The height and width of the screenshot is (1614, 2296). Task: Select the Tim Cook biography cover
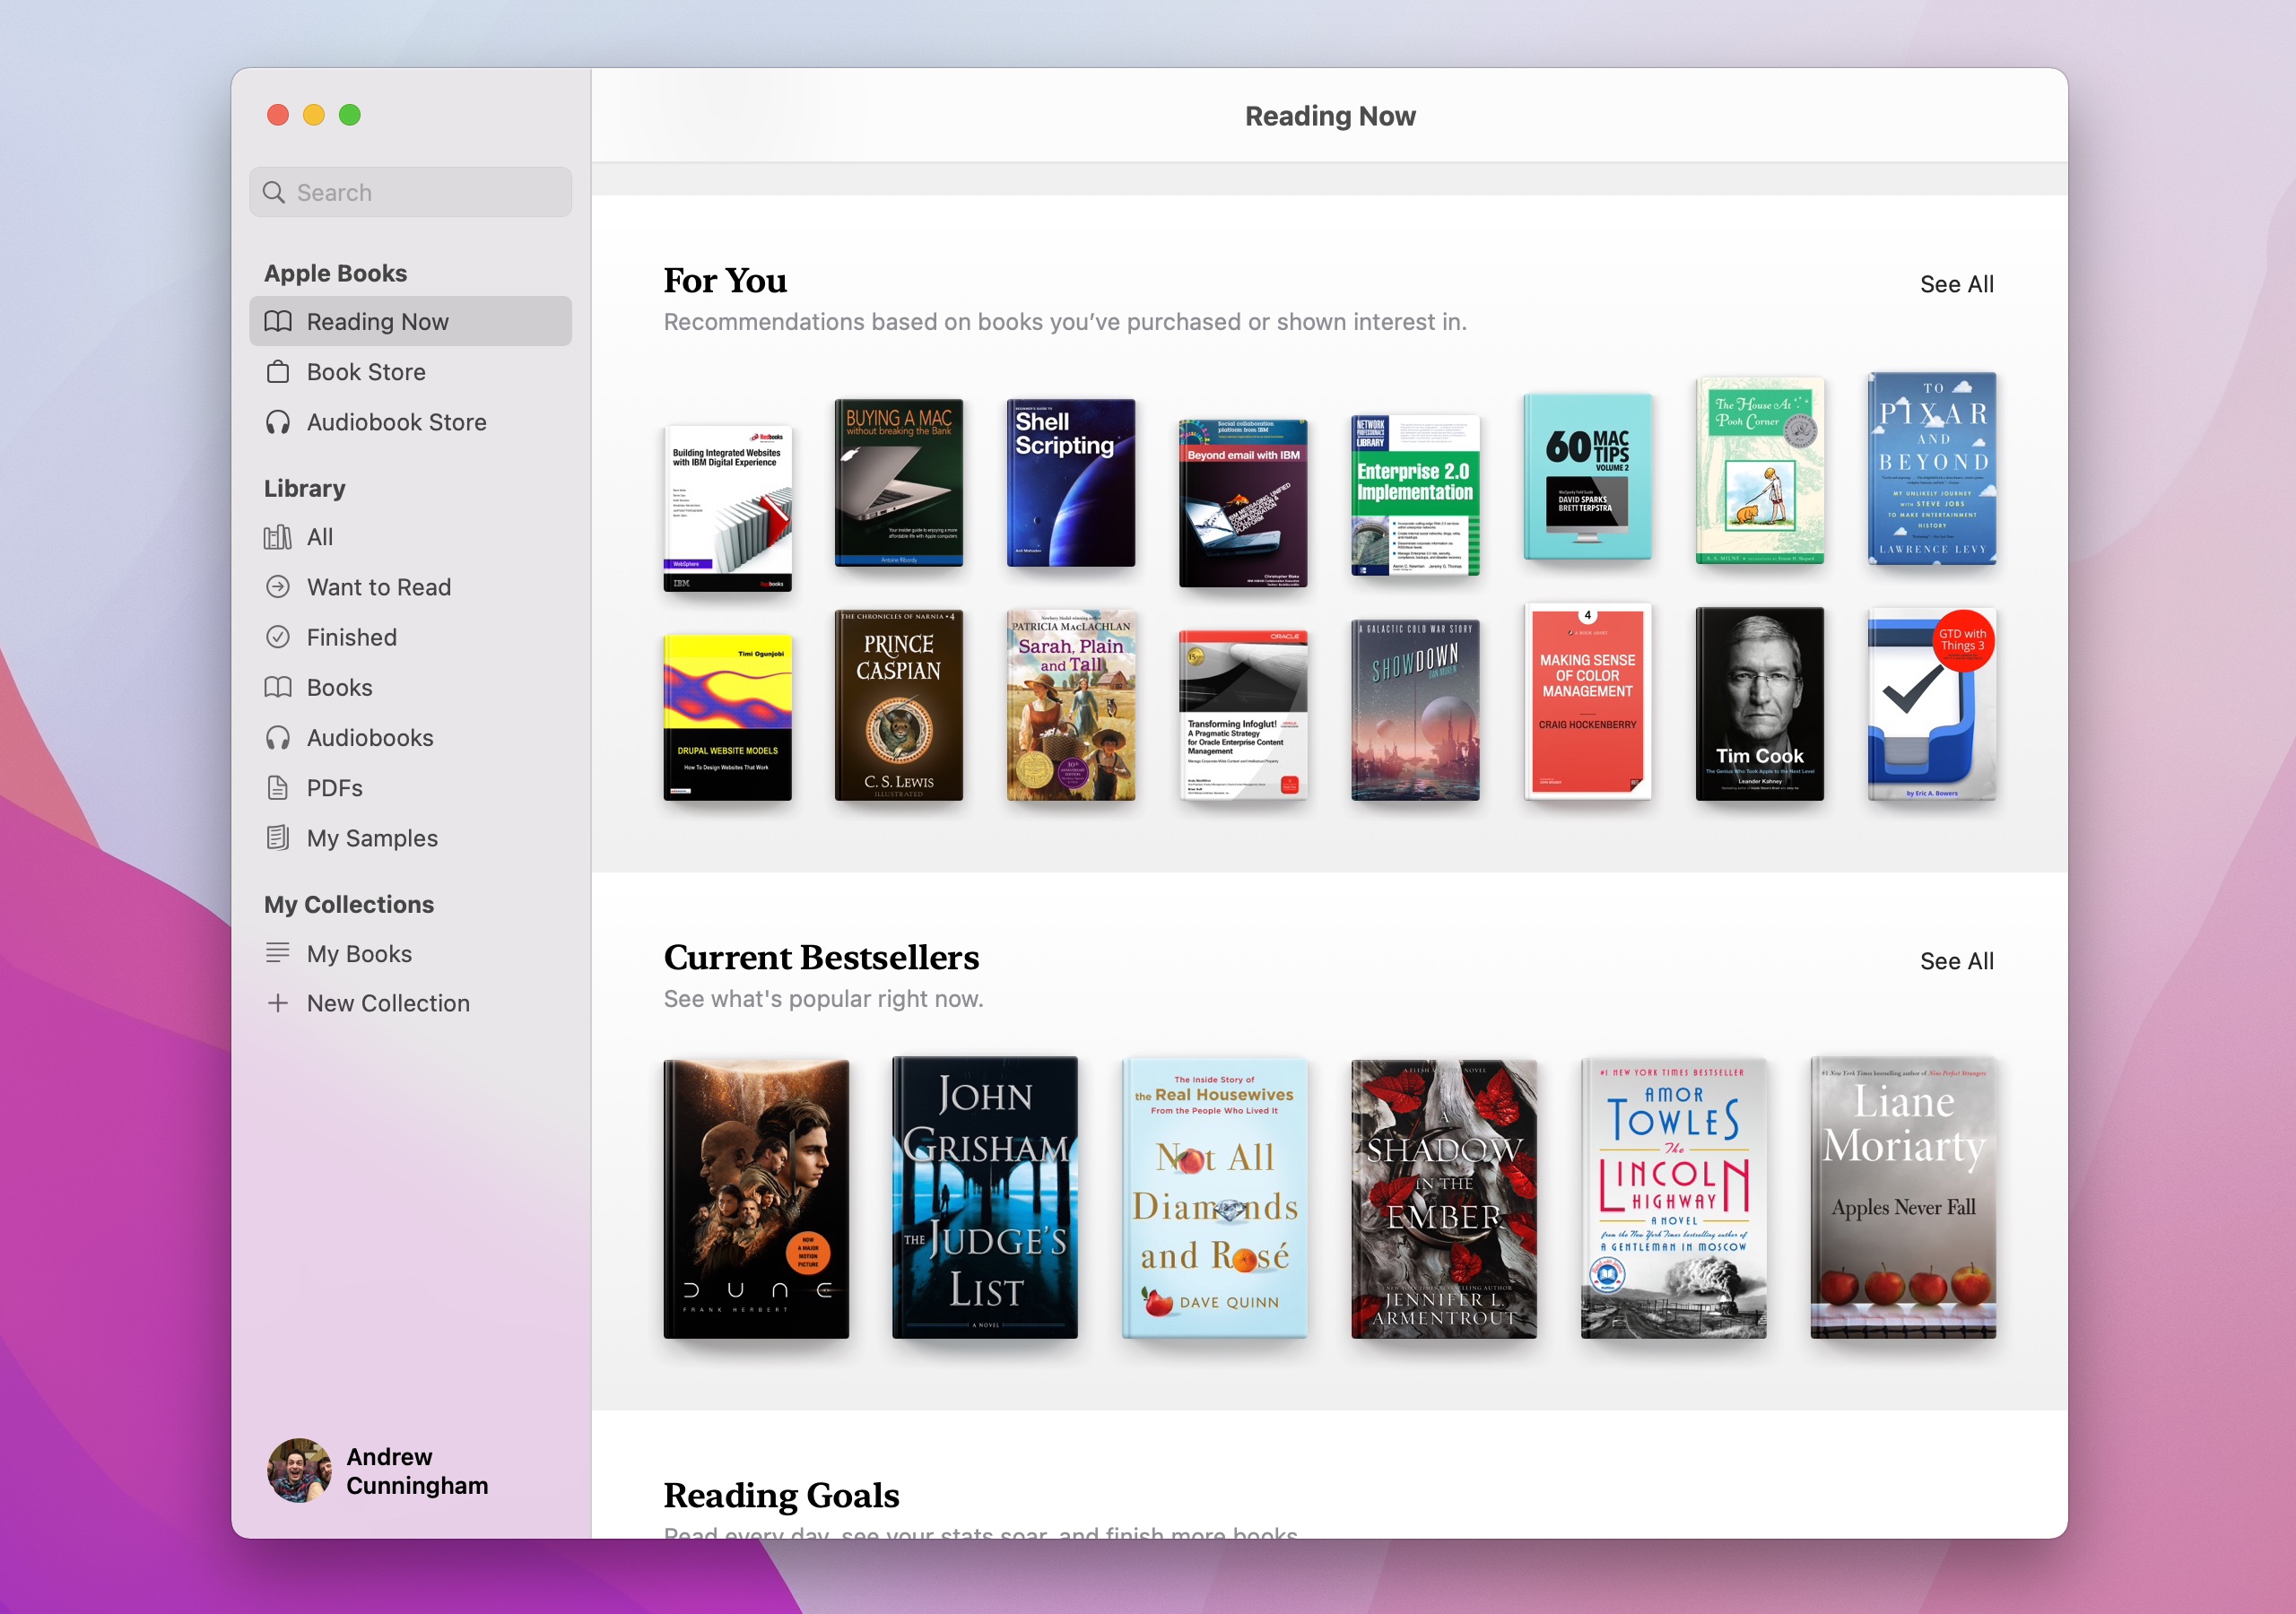coord(1759,704)
